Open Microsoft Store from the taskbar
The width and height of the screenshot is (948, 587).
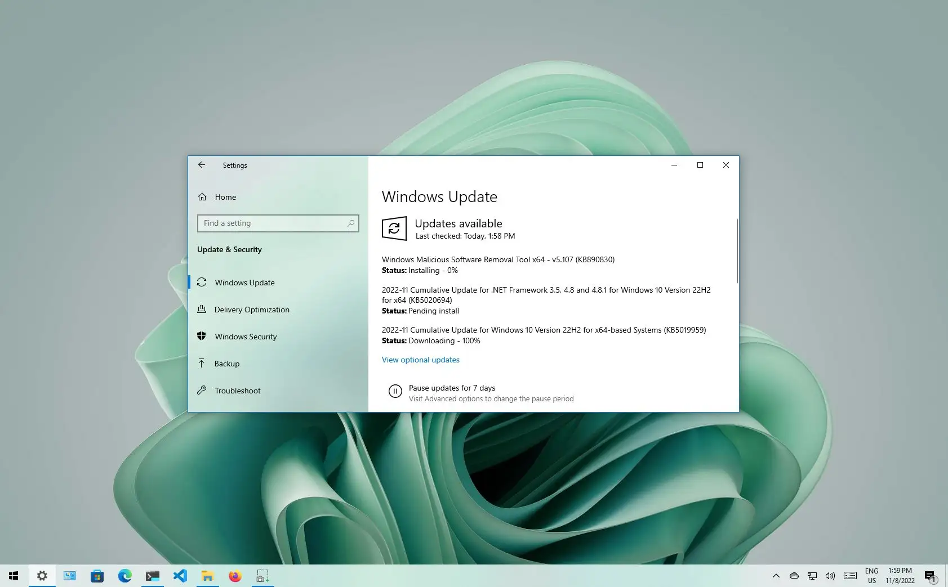point(97,576)
